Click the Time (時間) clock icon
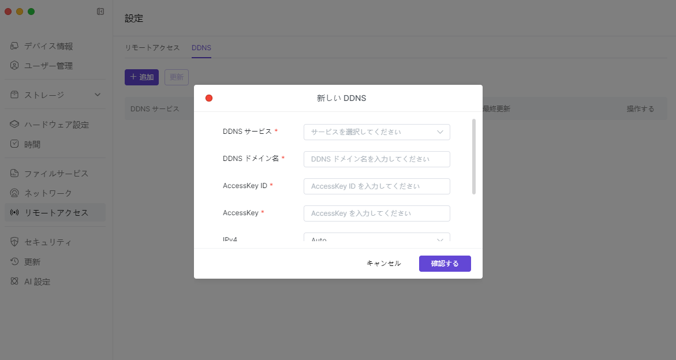 [x=15, y=144]
